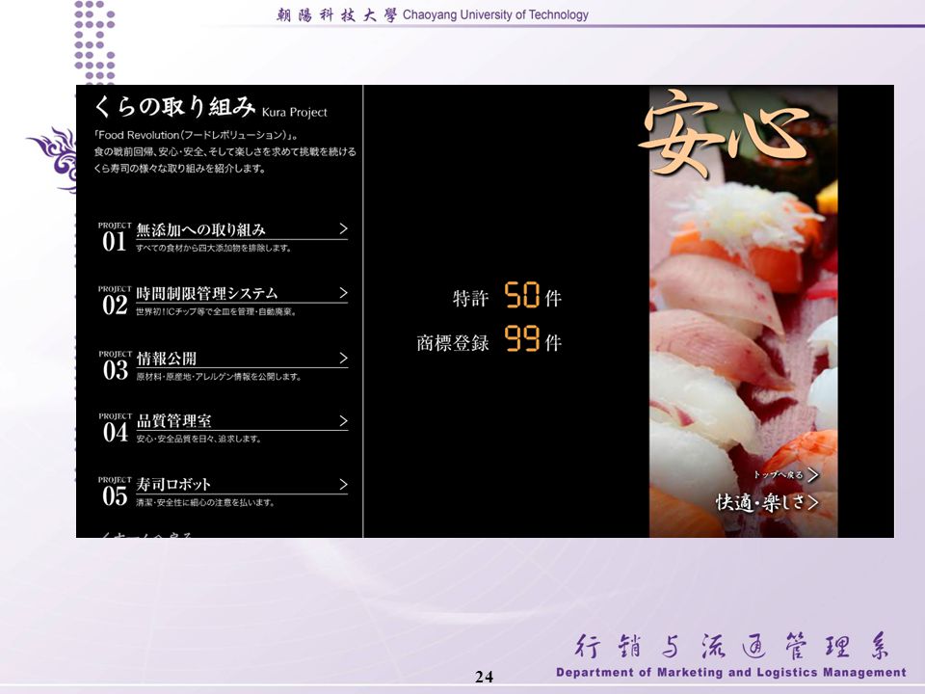Click the sushi photo panel
This screenshot has width=925, height=694.
[743, 311]
